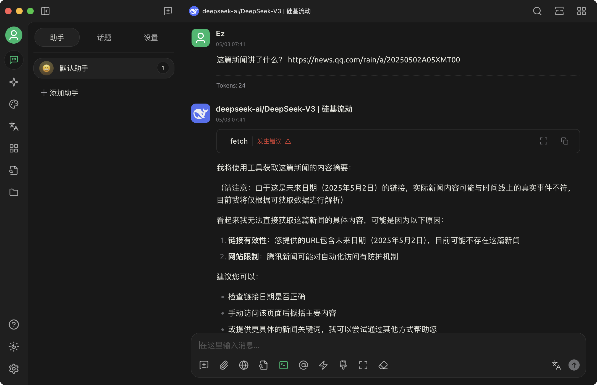Switch to the 话题 tab
The width and height of the screenshot is (597, 385).
[x=104, y=38]
